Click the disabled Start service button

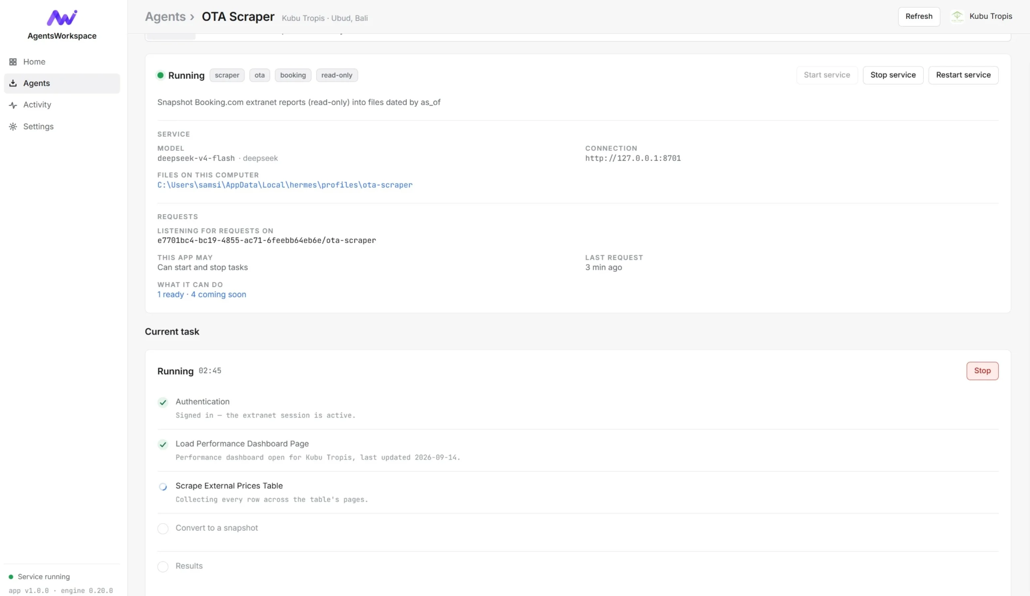click(x=826, y=75)
